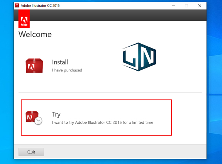
Task: Choose the Try heading text
Action: 56,114
